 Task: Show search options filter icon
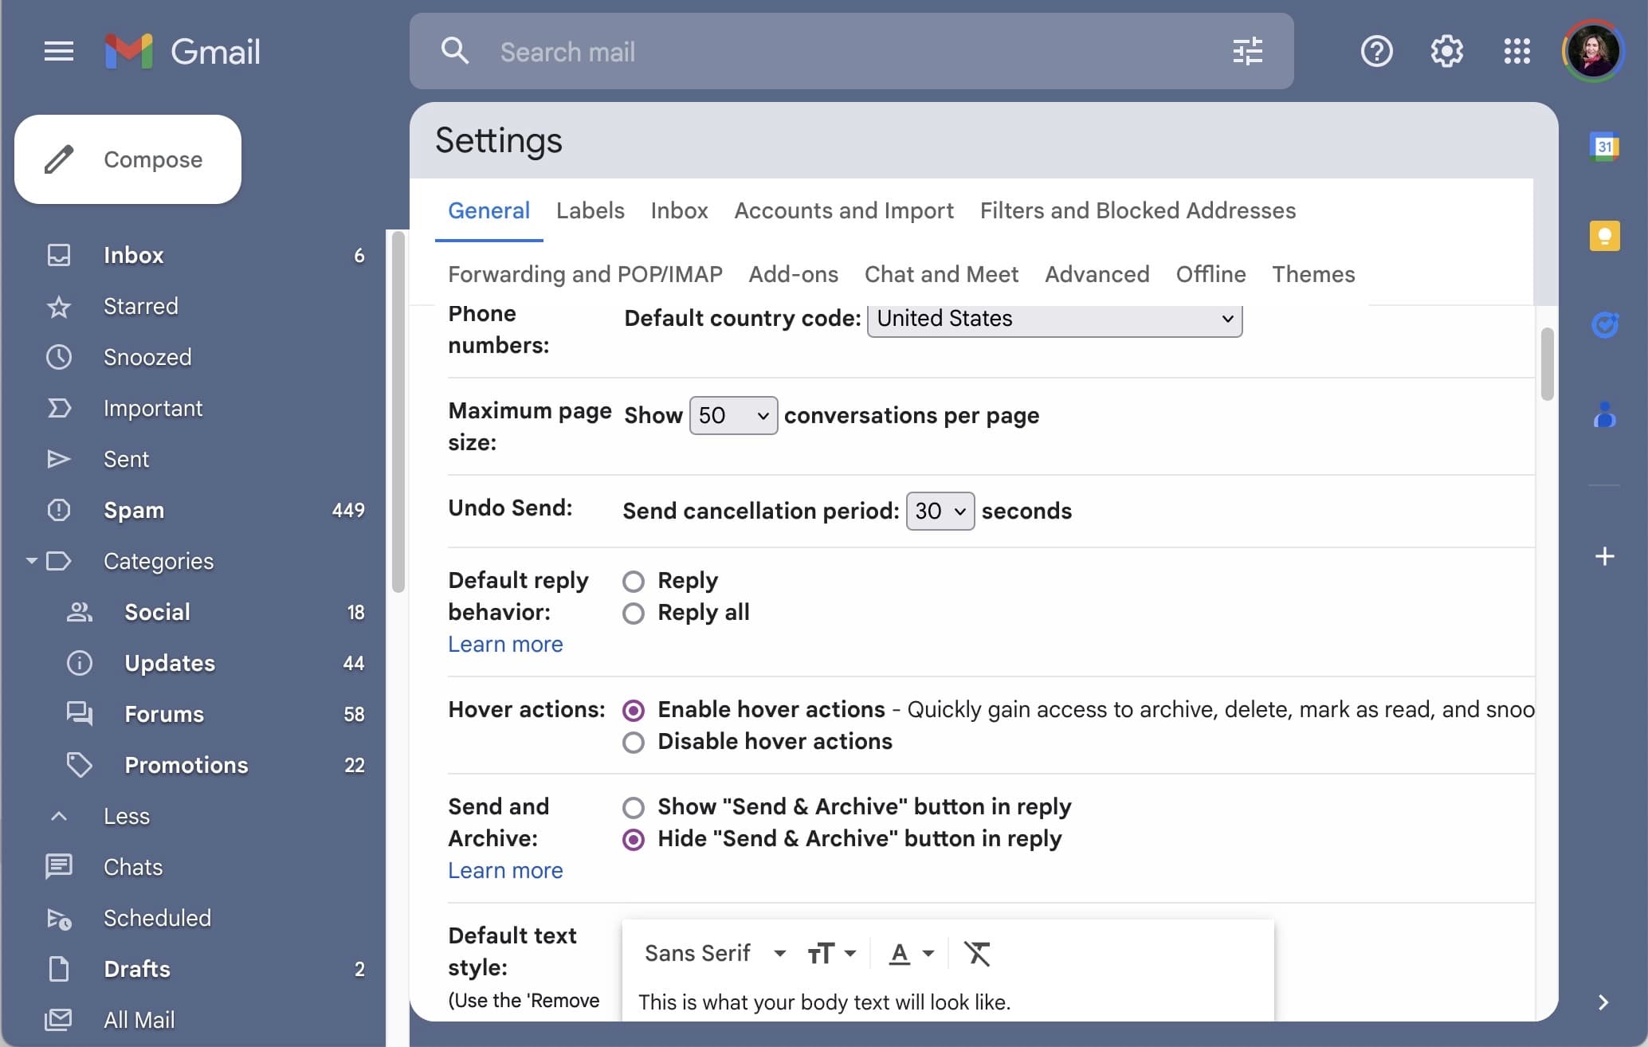coord(1247,51)
